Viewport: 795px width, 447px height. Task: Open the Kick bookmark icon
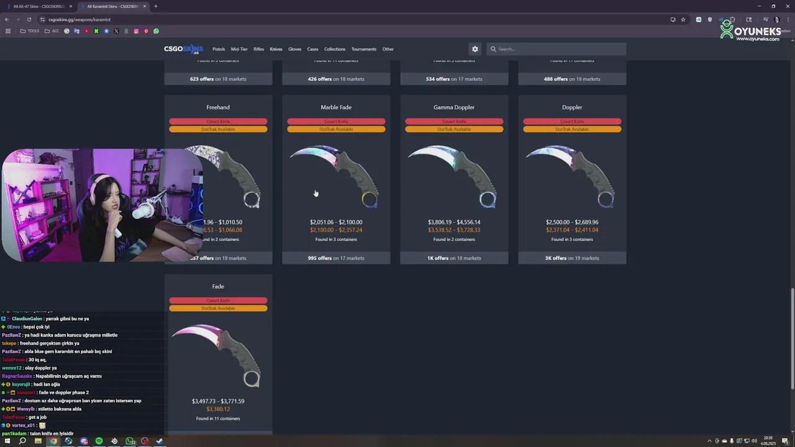pyautogui.click(x=96, y=31)
